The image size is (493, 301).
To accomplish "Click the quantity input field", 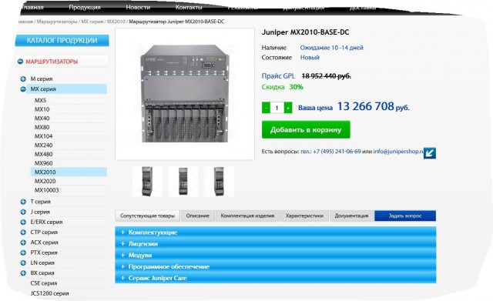I will point(277,108).
